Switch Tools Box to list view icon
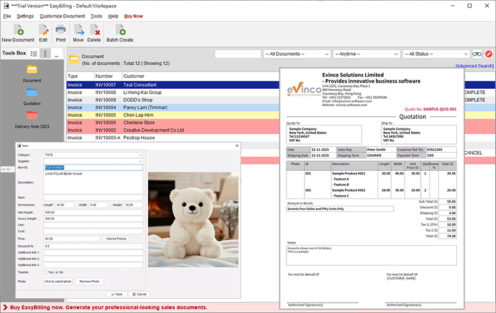This screenshot has width=496, height=313. pyautogui.click(x=34, y=53)
